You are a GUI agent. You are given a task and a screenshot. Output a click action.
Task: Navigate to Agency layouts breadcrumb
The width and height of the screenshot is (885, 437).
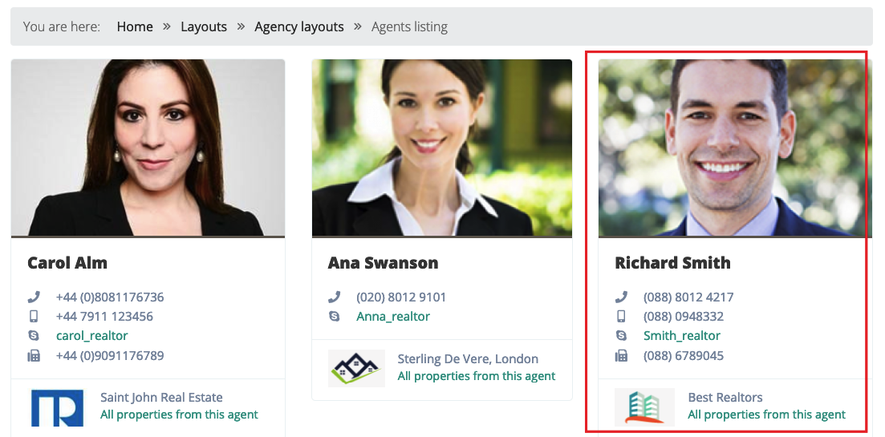[299, 26]
